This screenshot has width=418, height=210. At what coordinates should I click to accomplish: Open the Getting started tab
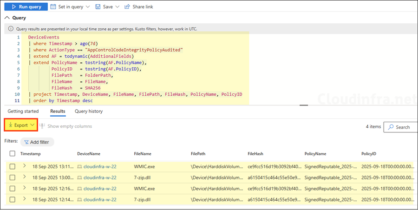[x=23, y=112]
